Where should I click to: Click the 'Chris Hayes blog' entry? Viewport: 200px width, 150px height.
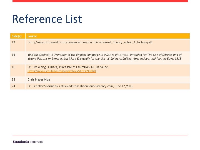(39, 80)
